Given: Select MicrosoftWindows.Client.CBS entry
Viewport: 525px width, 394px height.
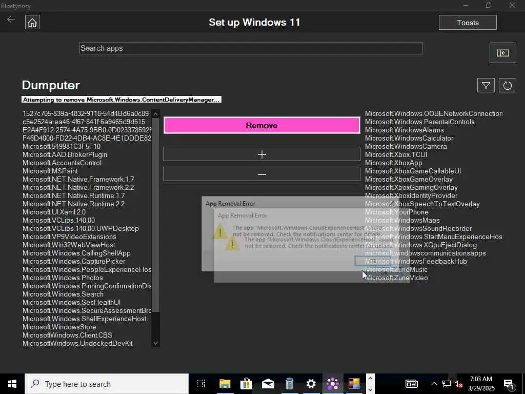Looking at the screenshot, I should [x=67, y=335].
